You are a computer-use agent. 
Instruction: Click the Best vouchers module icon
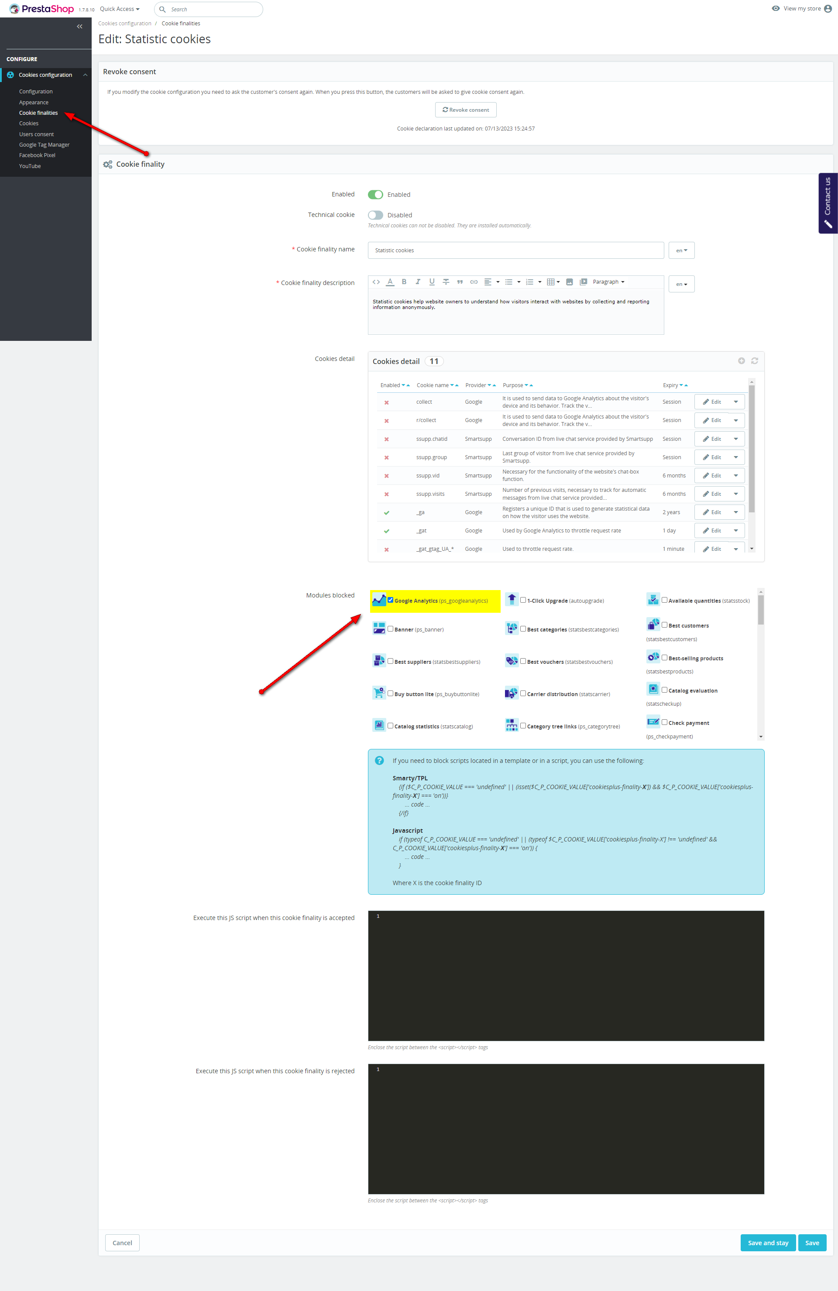coord(512,660)
